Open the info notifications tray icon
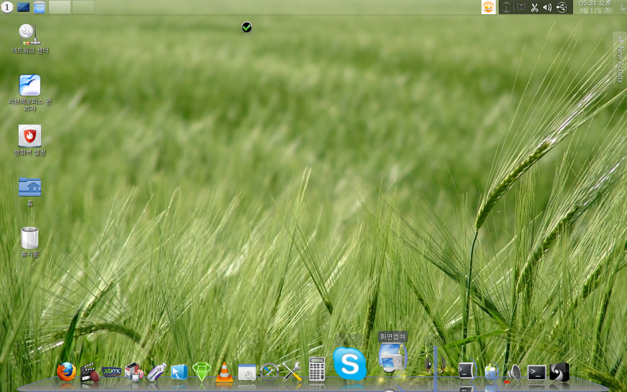Image resolution: width=627 pixels, height=392 pixels. click(506, 7)
